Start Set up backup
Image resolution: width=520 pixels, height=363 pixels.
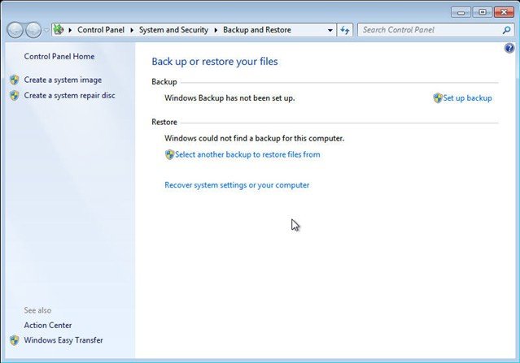[467, 98]
